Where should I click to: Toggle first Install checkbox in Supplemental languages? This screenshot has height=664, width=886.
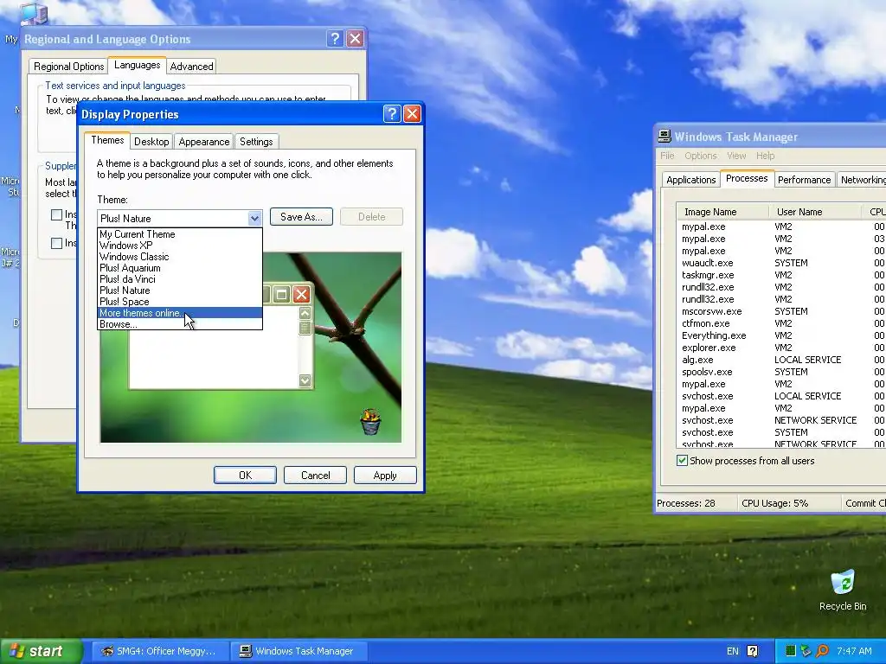click(x=56, y=214)
